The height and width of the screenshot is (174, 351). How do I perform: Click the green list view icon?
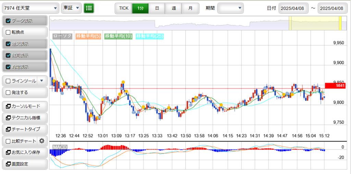tap(89, 8)
